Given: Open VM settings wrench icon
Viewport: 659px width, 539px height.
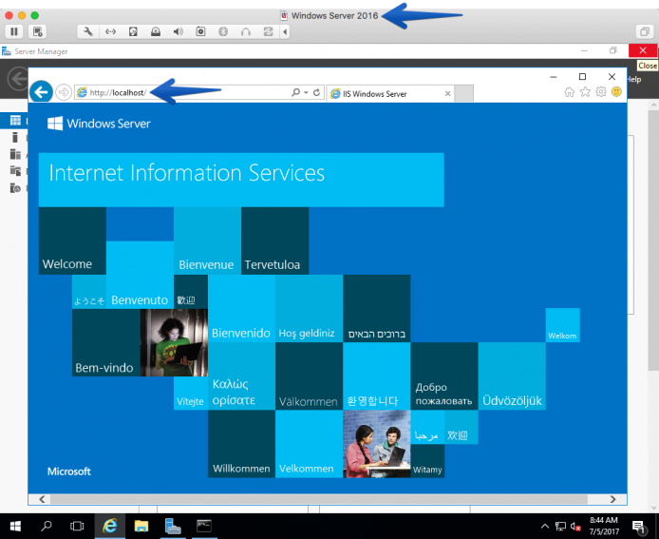Looking at the screenshot, I should point(88,31).
